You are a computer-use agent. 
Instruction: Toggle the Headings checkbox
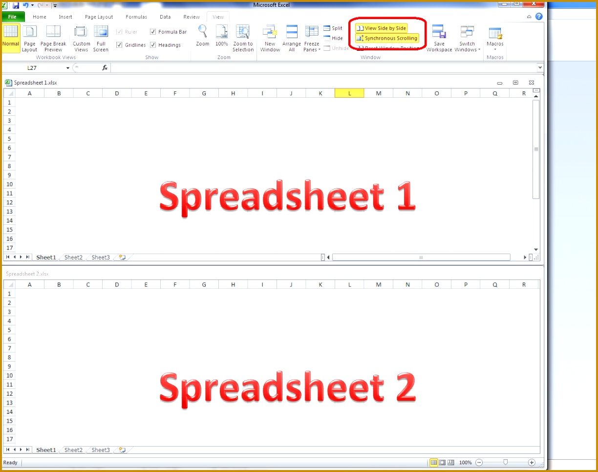(166, 45)
